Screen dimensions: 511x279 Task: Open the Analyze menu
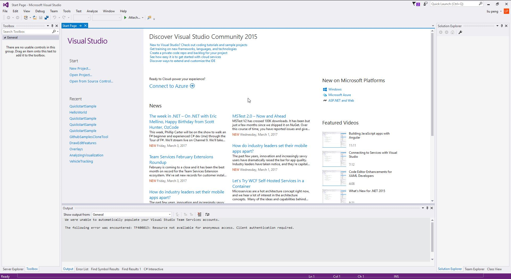[92, 11]
